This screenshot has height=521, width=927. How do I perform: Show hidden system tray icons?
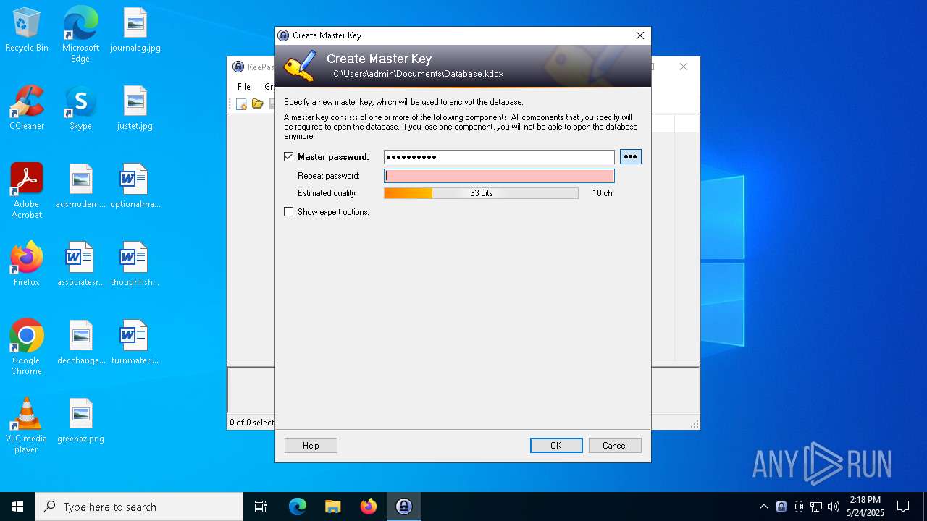pos(763,507)
